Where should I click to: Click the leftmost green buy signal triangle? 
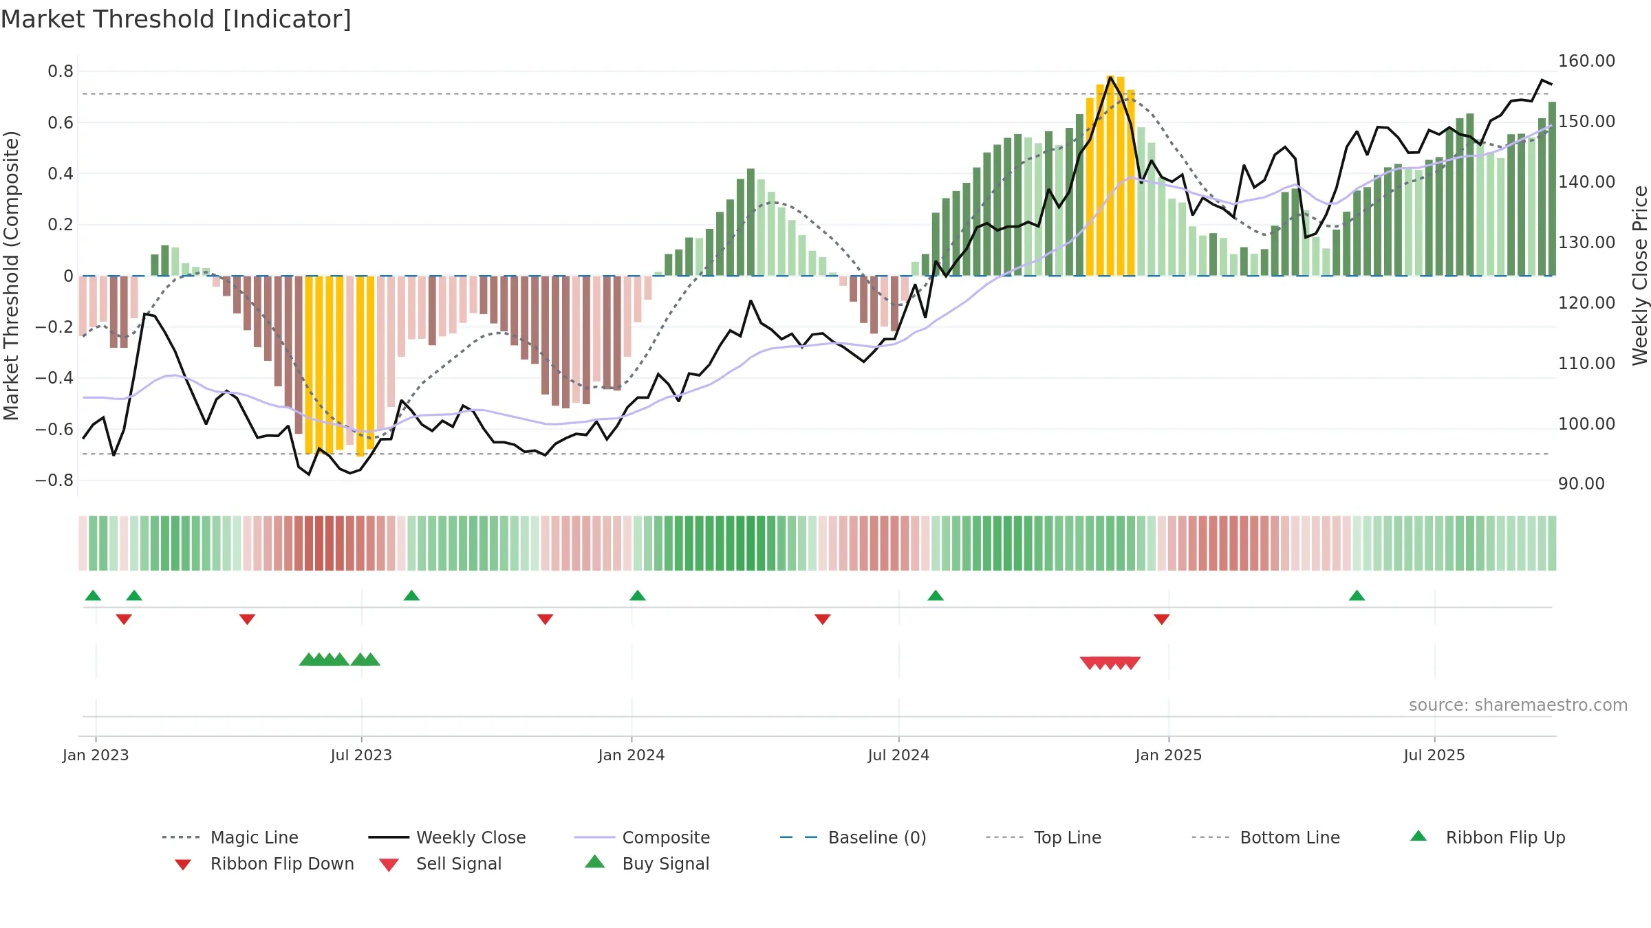tap(309, 659)
